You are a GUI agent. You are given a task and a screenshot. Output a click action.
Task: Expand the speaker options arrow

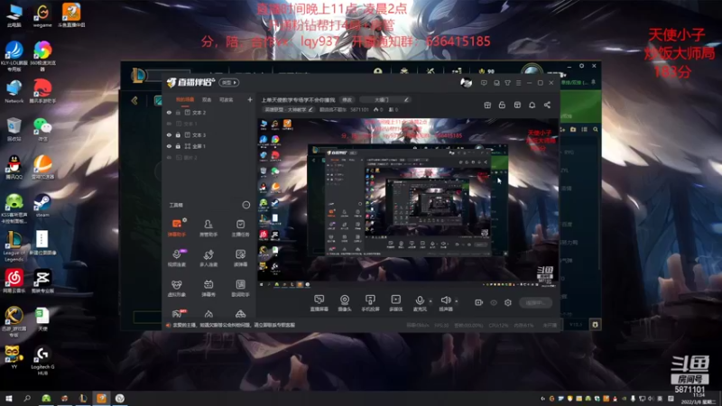pyautogui.click(x=457, y=301)
